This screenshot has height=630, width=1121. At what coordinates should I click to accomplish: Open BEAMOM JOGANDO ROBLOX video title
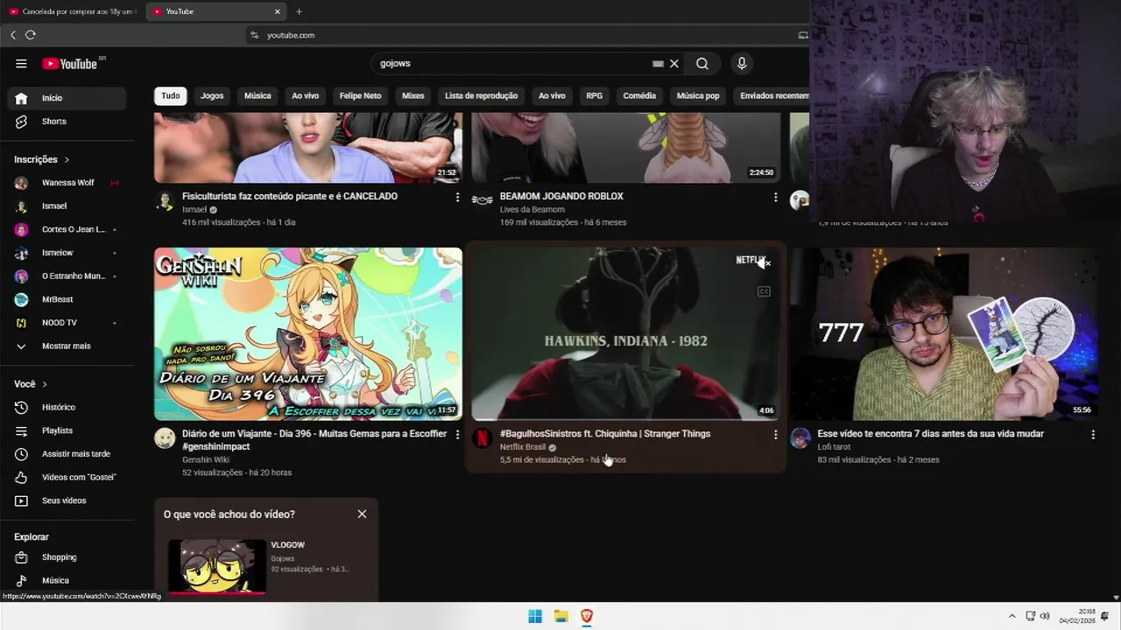tap(561, 196)
